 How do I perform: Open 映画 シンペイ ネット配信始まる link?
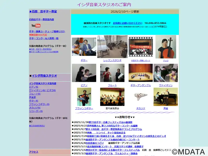tap(106, 133)
